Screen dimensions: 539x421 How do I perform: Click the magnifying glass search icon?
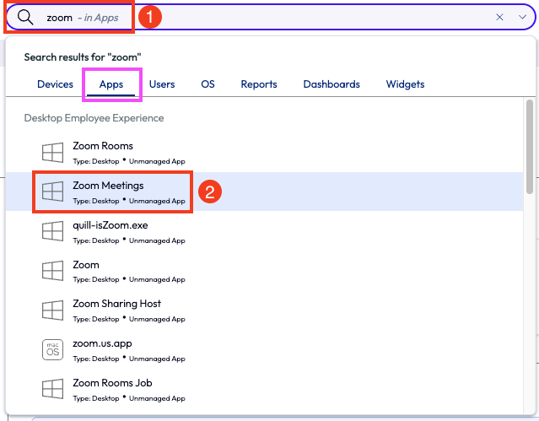click(x=26, y=18)
